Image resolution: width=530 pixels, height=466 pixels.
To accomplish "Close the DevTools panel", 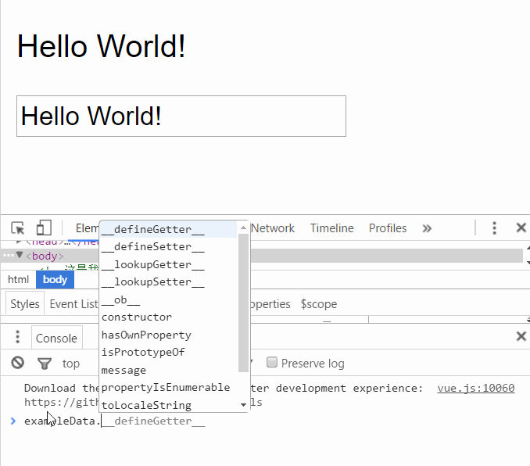I will (521, 228).
